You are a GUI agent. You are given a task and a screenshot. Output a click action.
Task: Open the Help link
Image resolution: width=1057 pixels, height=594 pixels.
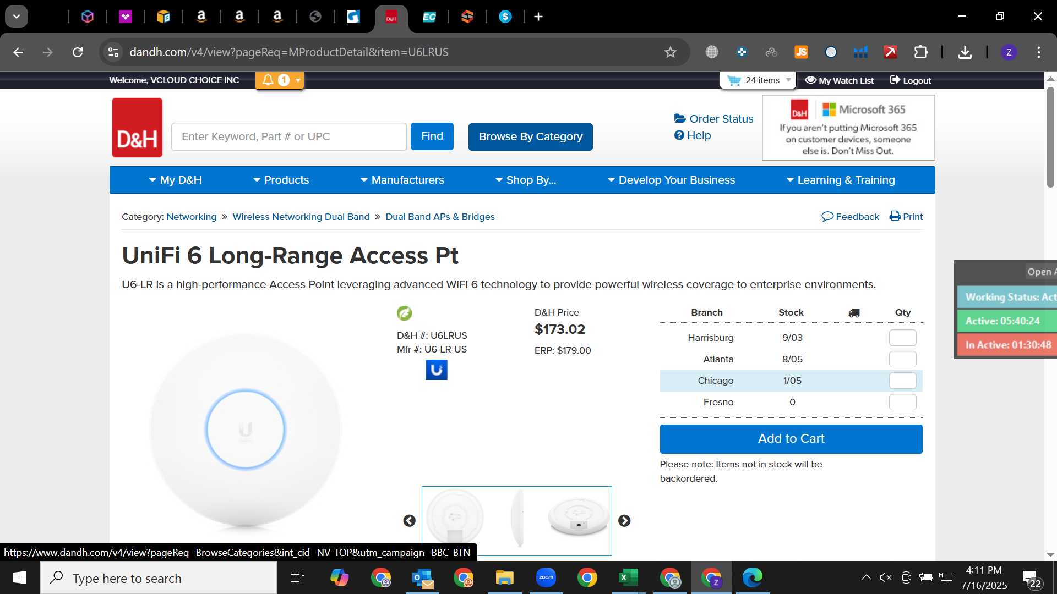click(693, 135)
